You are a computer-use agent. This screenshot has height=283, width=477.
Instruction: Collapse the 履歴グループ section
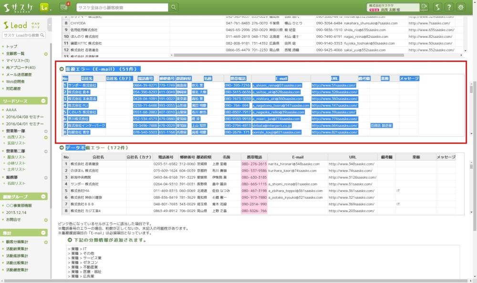(x=44, y=196)
